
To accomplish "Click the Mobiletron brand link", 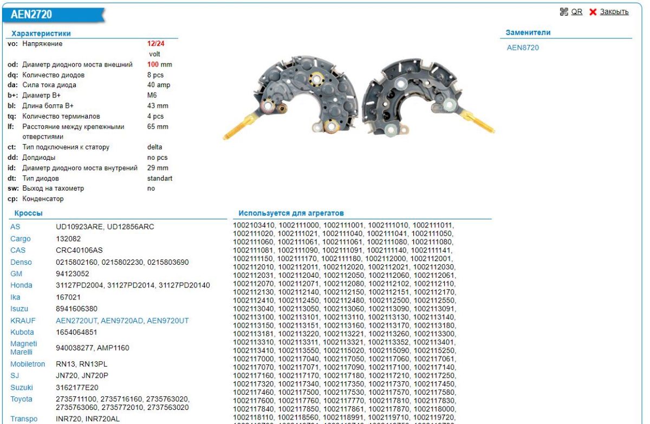I will click(x=28, y=364).
